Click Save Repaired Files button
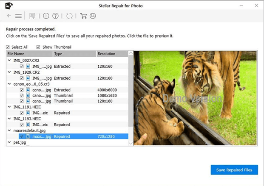 (234, 170)
